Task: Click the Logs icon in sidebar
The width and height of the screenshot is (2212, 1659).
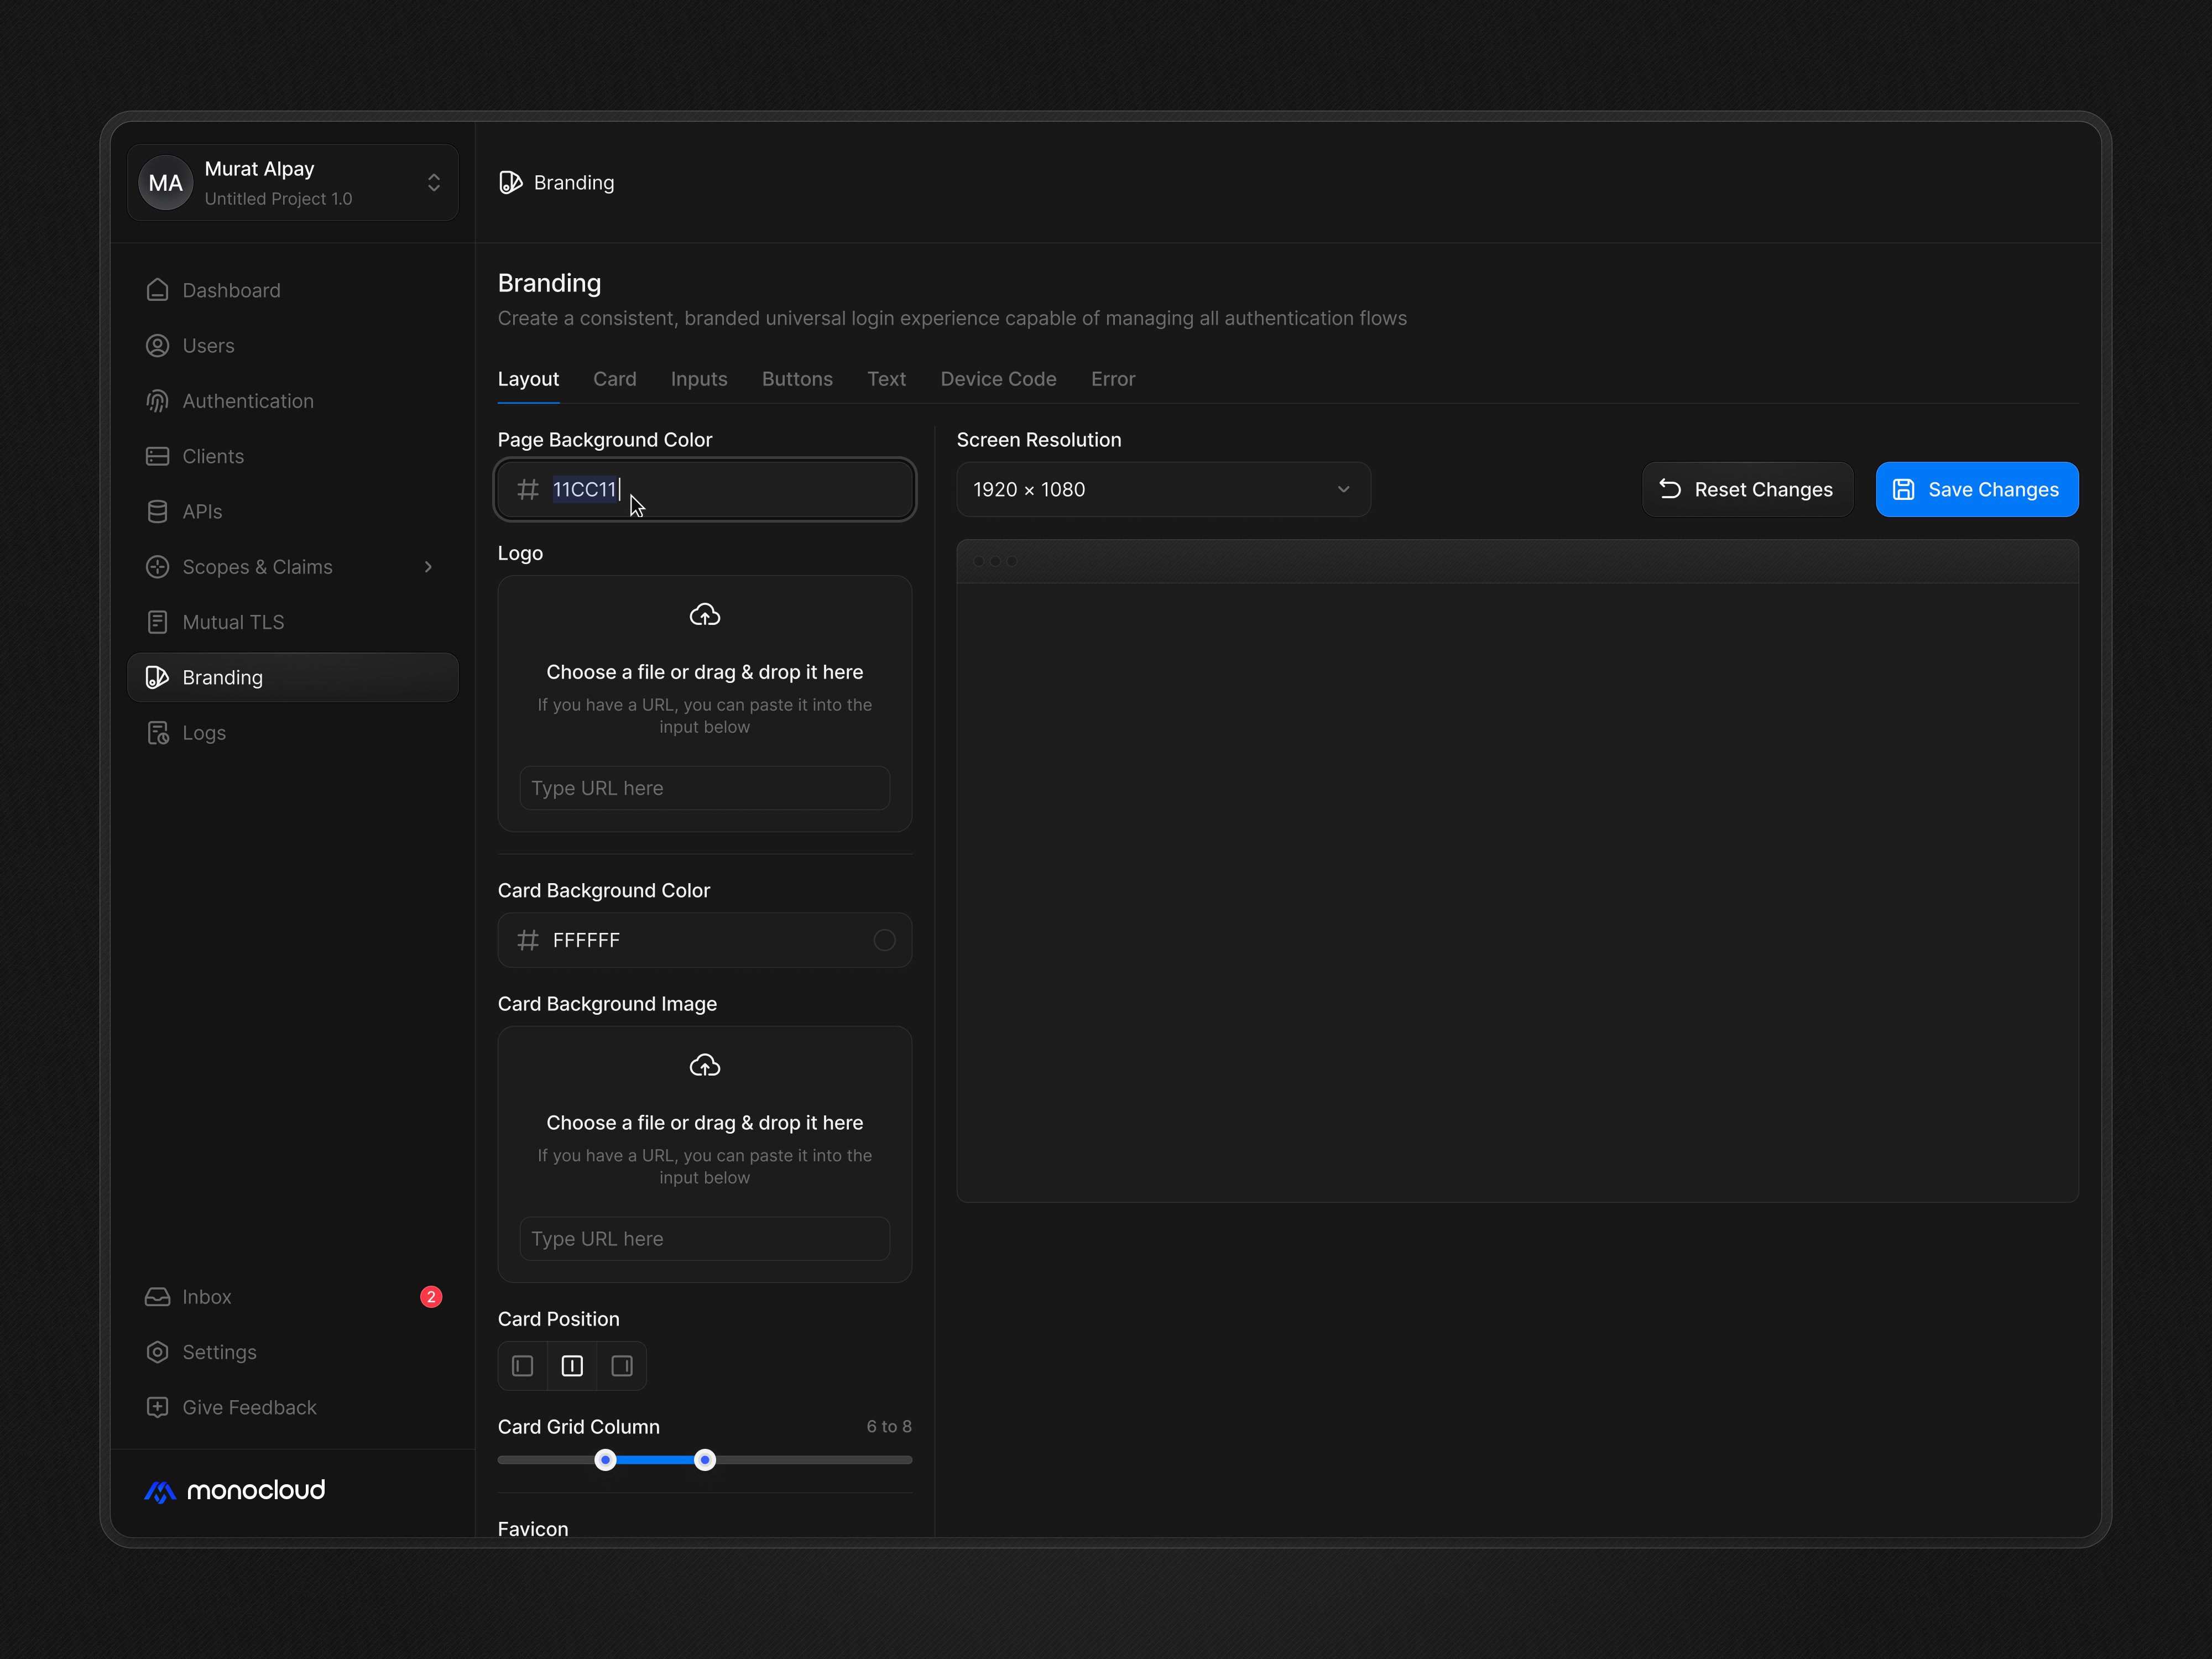Action: pyautogui.click(x=157, y=733)
